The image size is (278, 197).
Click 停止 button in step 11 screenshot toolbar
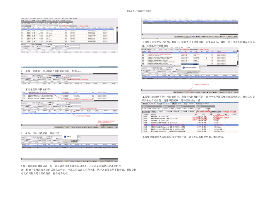(x=186, y=92)
